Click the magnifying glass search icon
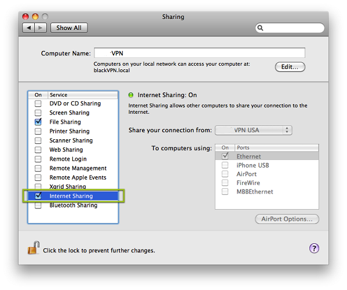 tap(261, 28)
